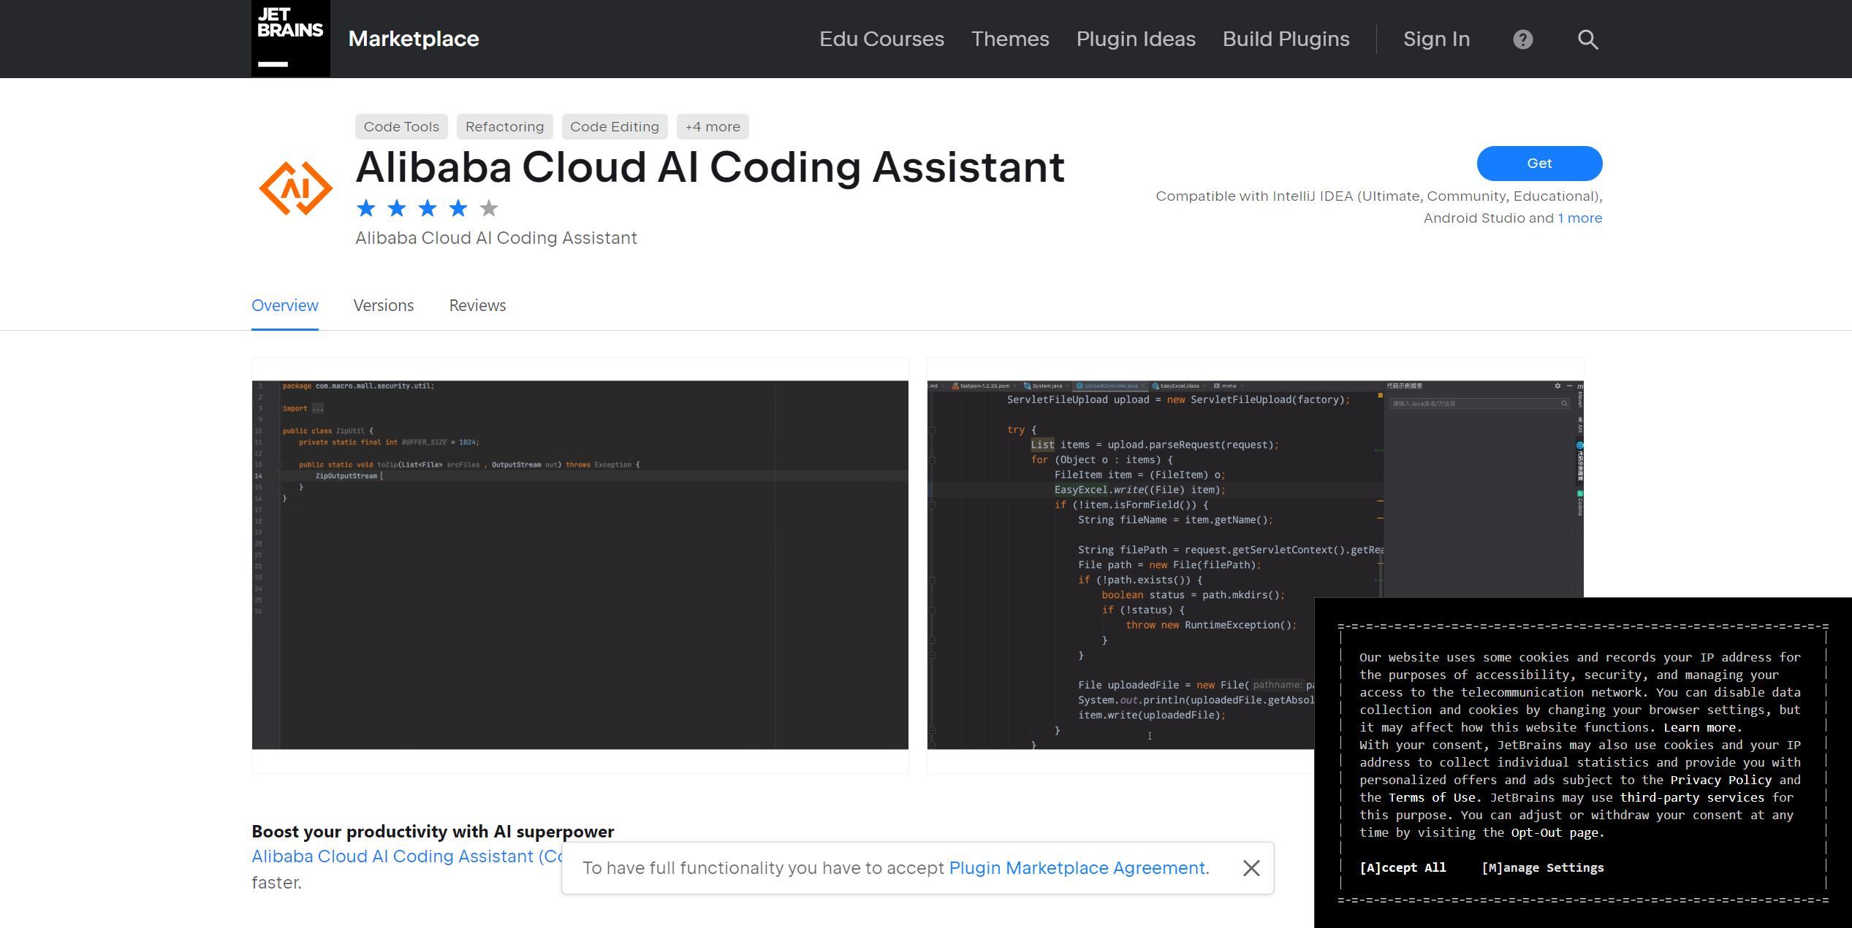
Task: Open the help question mark icon
Action: coord(1522,39)
